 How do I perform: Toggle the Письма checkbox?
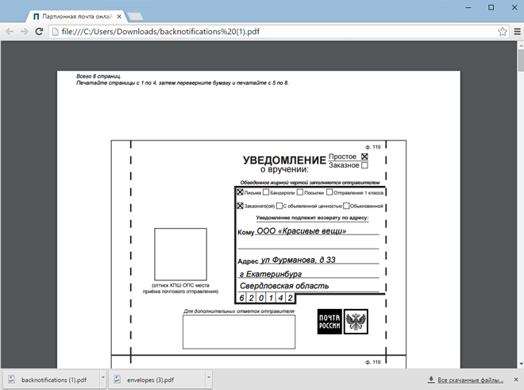pos(240,192)
